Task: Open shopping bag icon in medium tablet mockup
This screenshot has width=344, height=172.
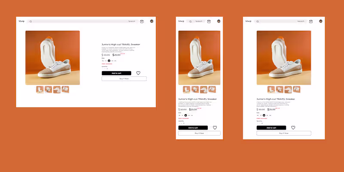Action: pos(311,21)
